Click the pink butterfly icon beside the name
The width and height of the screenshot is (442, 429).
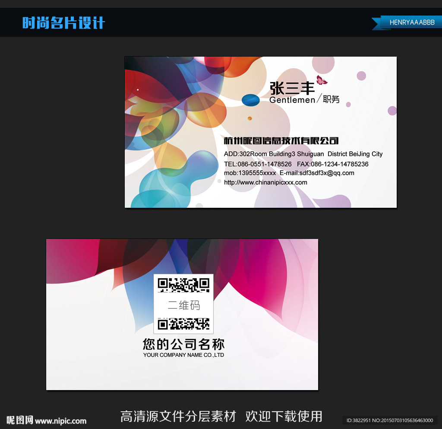[322, 80]
